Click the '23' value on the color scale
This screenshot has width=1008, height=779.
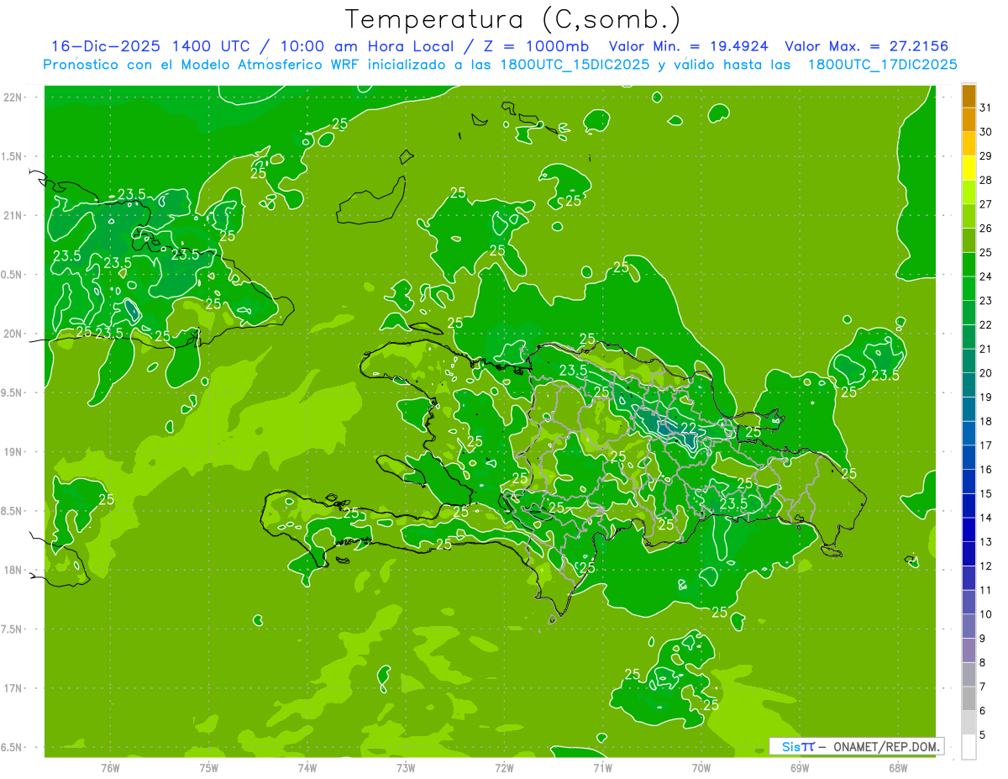pyautogui.click(x=986, y=301)
